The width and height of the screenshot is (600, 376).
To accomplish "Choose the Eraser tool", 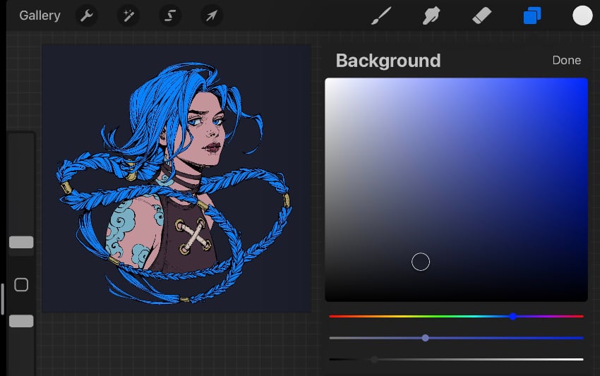I will 481,16.
